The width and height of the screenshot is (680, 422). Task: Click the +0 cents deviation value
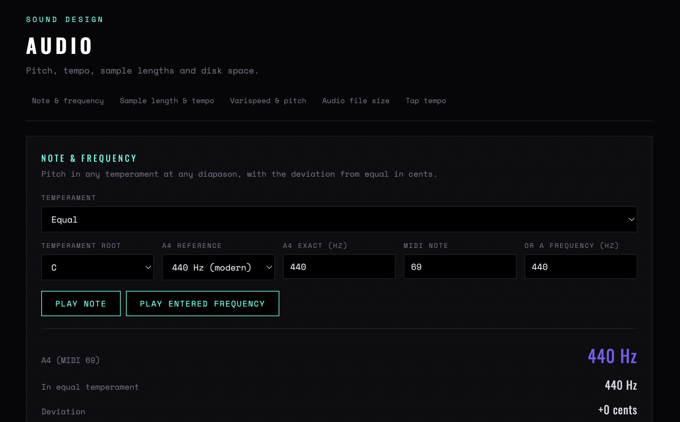617,410
